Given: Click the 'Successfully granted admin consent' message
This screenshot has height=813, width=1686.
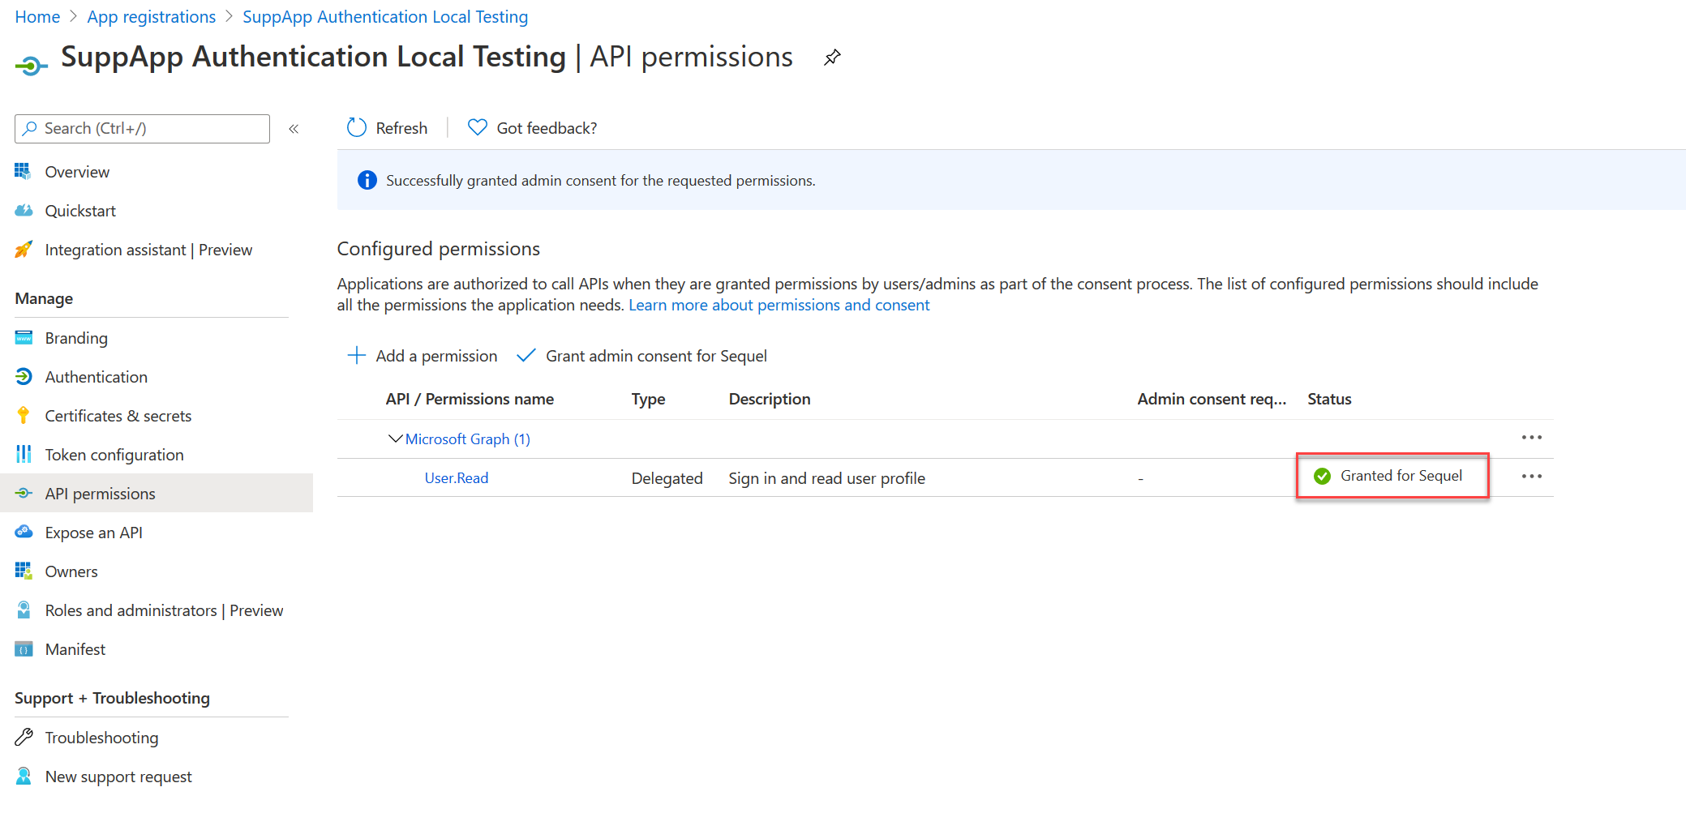Looking at the screenshot, I should pos(601,181).
